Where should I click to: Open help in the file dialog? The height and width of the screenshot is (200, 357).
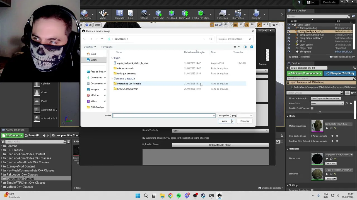click(252, 47)
